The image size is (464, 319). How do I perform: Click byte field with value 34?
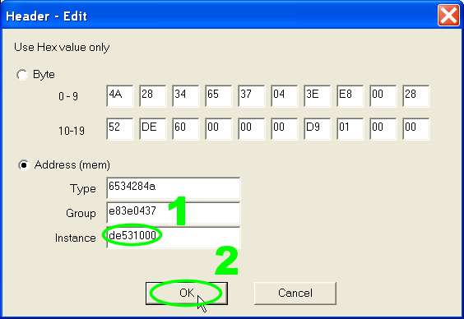coord(185,96)
